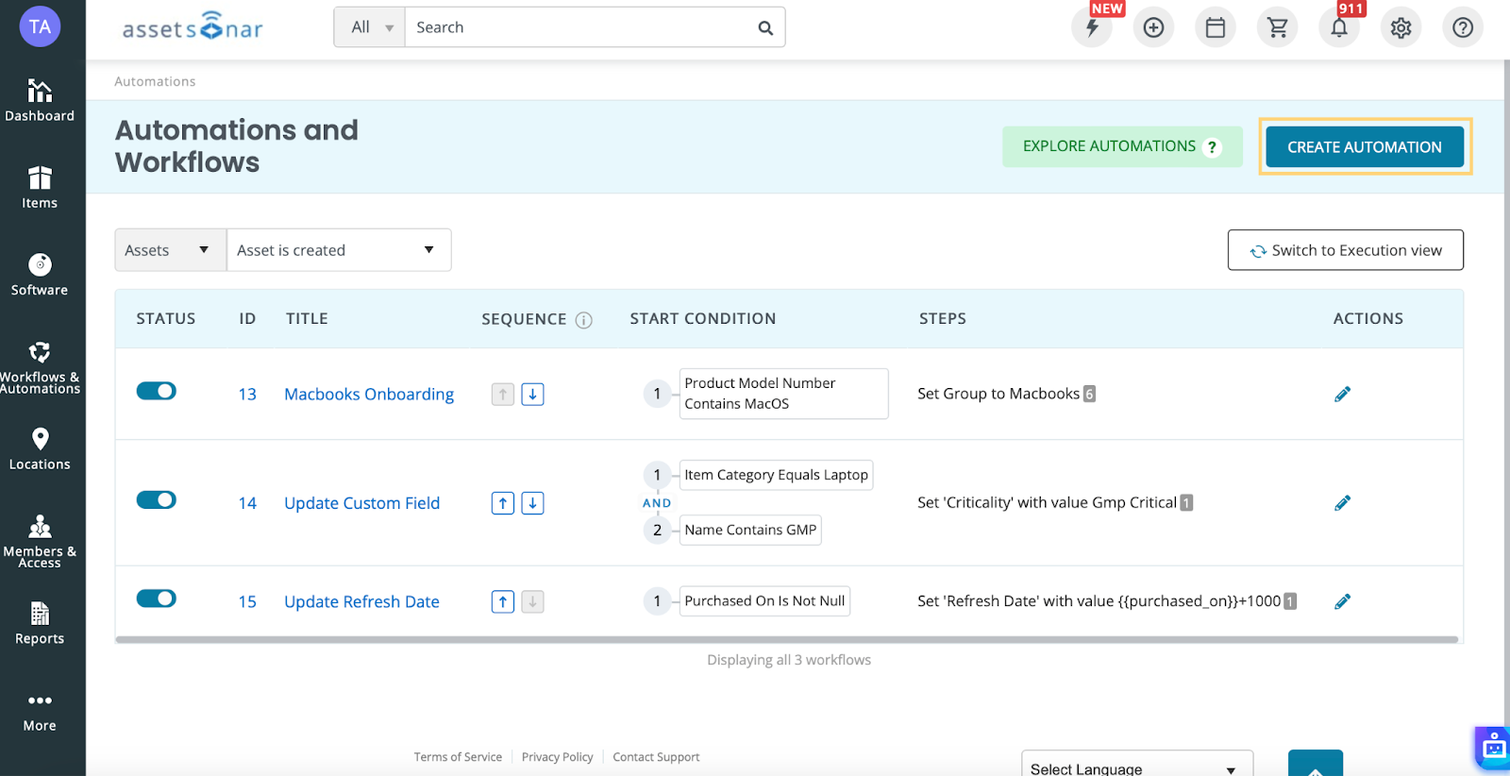1510x776 pixels.
Task: Open the shopping cart icon
Action: click(1278, 27)
